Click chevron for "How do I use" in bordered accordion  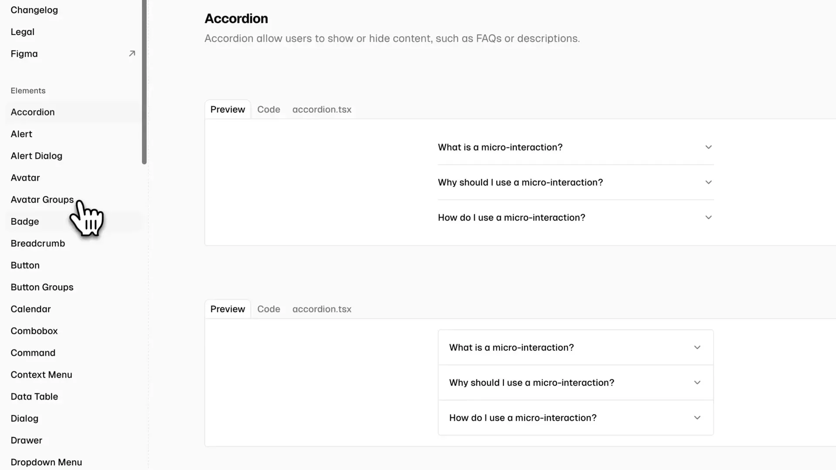point(697,418)
